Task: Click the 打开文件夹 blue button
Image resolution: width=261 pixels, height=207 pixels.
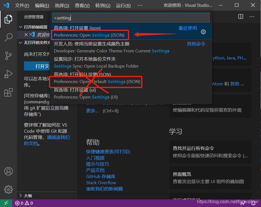Action: pos(37,66)
